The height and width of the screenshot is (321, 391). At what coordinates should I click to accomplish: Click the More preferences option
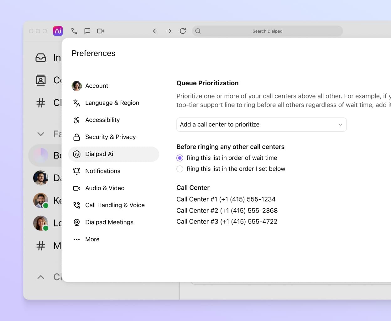[x=92, y=239]
